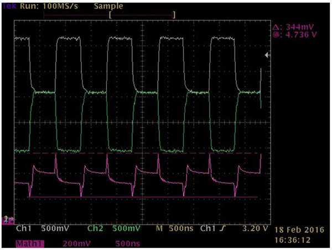Screen dimensions: 332x250
Task: Click the 344mV delta cursor value
Action: [299, 27]
